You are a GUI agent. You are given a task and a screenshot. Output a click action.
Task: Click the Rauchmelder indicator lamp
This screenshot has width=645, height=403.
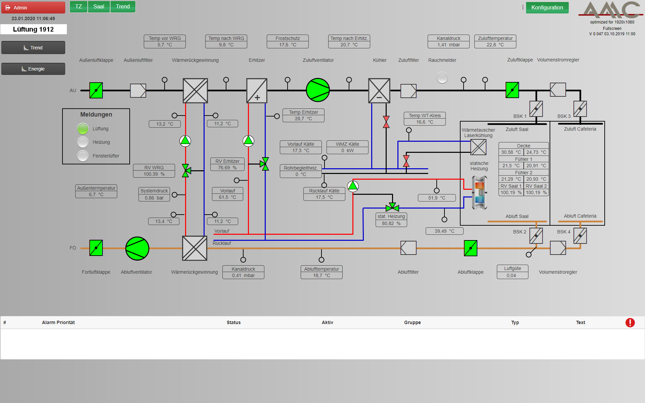(x=442, y=78)
